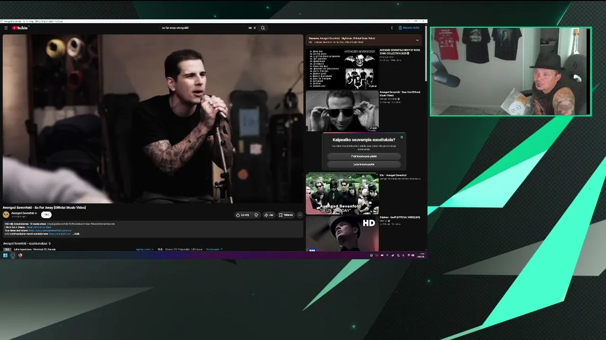The image size is (606, 340).
Task: Save the video with Tallenna button
Action: [x=286, y=215]
